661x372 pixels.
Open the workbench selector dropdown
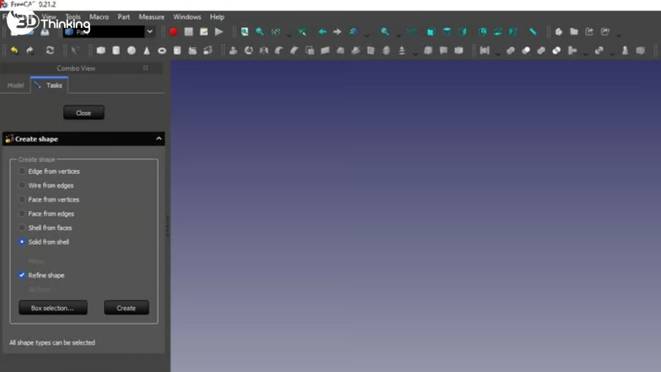pos(149,32)
